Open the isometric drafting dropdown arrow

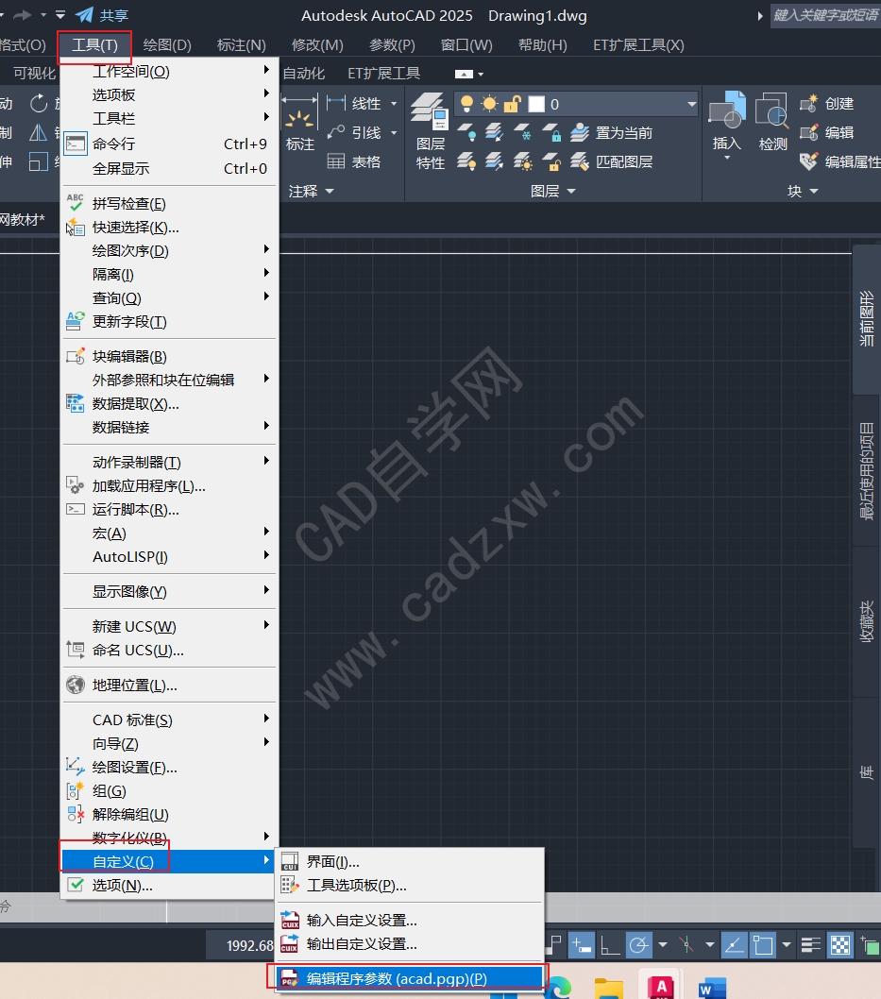coord(710,945)
